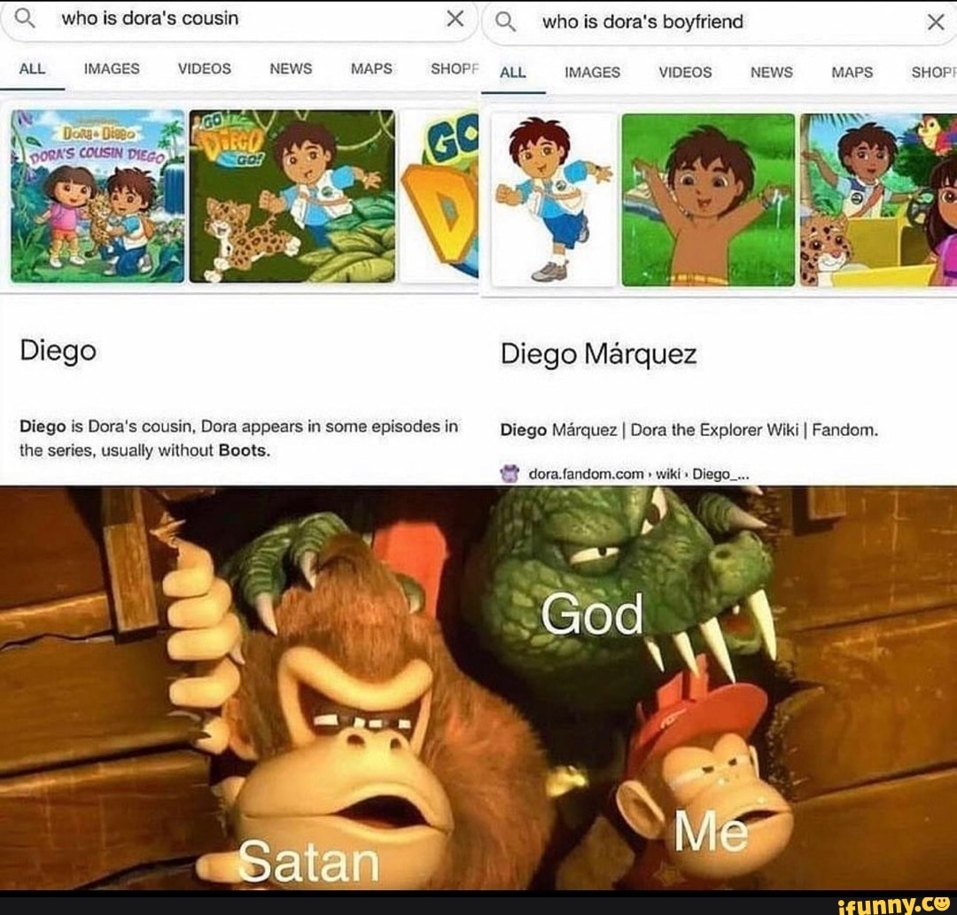Open the Dora's Cousin Diego thumbnail
957x915 pixels.
(97, 196)
